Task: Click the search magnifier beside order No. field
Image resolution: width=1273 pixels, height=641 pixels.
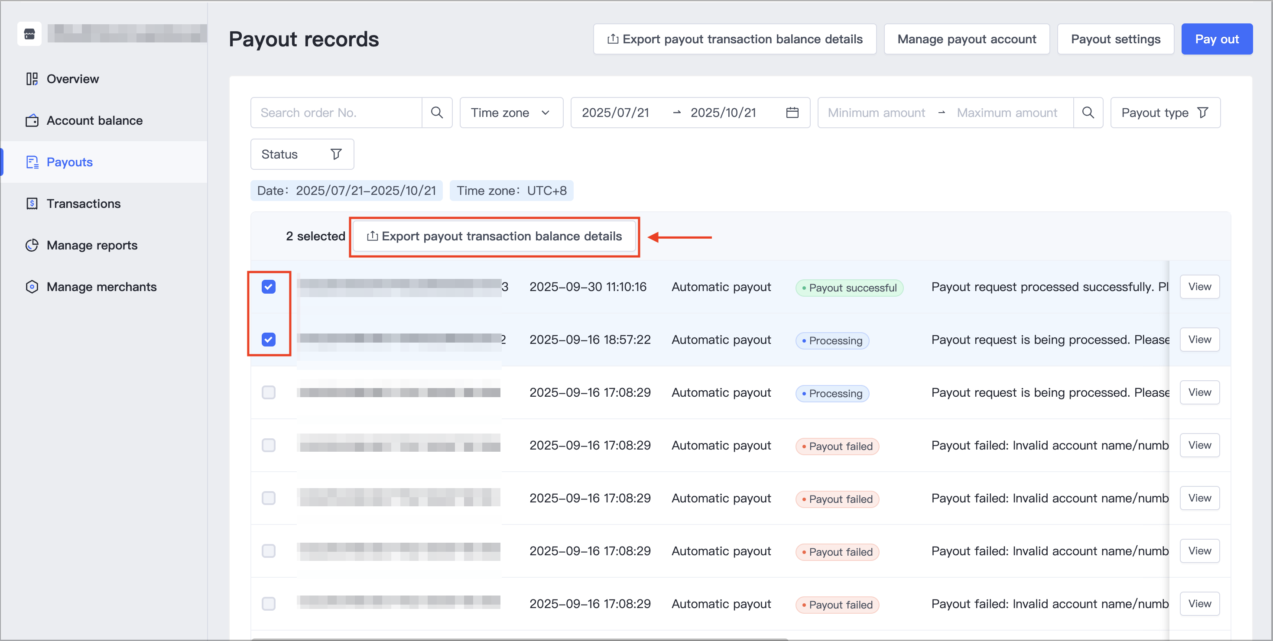Action: [x=437, y=113]
